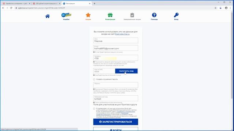The width and height of the screenshot is (234, 131).
Task: Switch to the second browser tab
Action: click(46, 3)
